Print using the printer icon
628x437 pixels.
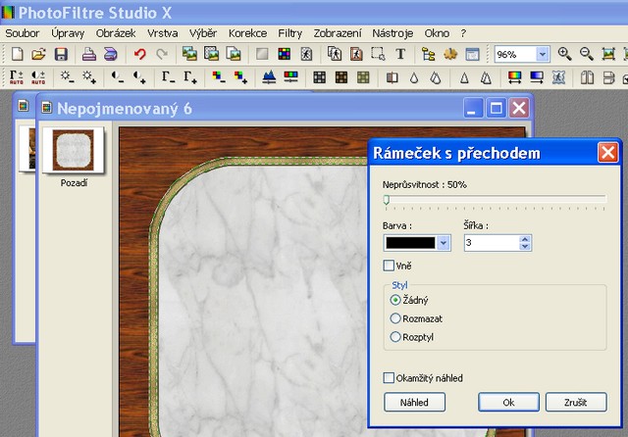point(89,54)
